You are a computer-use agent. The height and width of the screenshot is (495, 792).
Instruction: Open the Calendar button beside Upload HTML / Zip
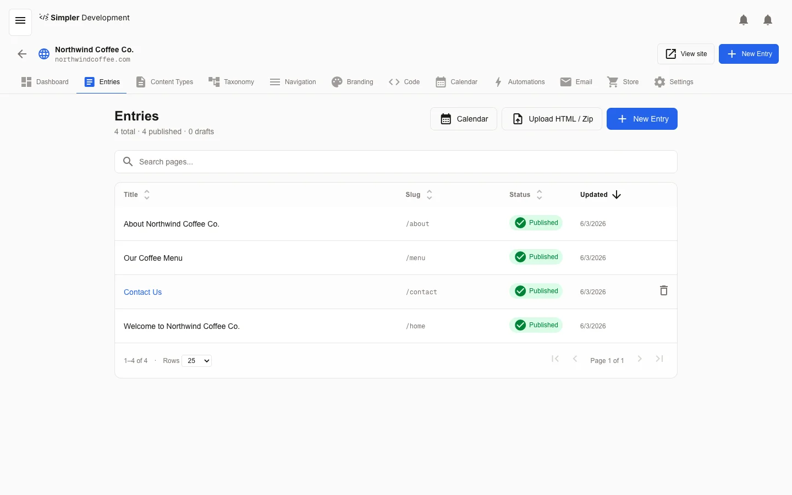[464, 119]
